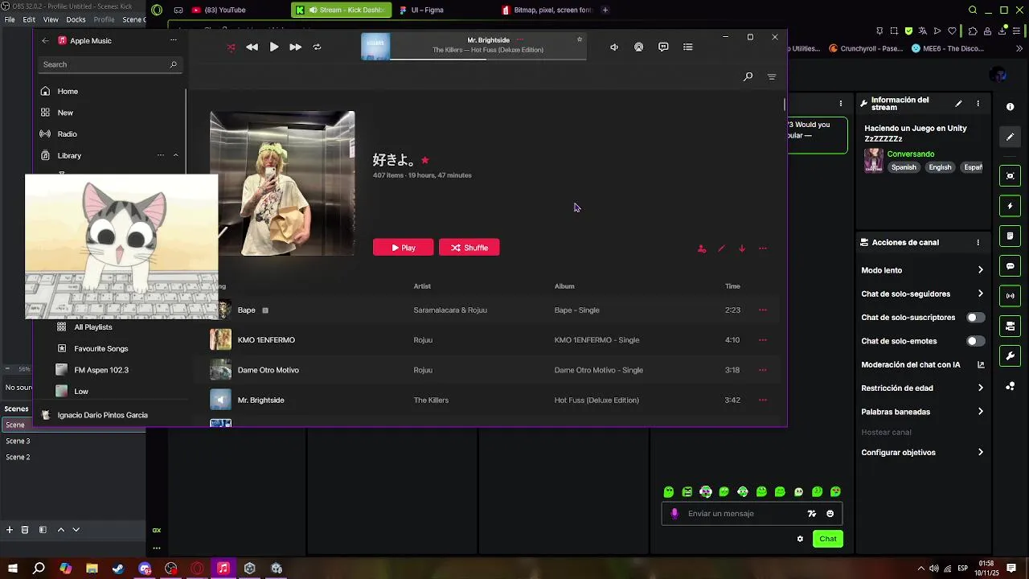
Task: Open playlist sort options icon
Action: (x=772, y=76)
